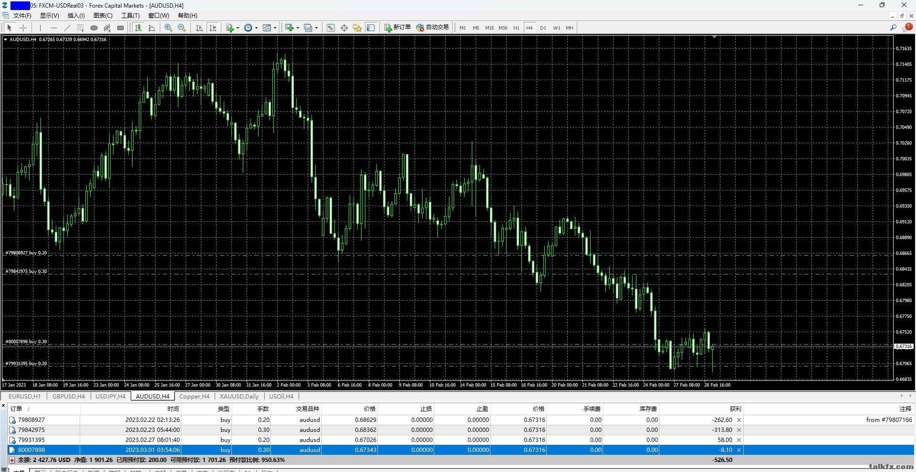Viewport: 916px width, 472px height.
Task: Switch to H1 timeframe
Action: coord(516,28)
